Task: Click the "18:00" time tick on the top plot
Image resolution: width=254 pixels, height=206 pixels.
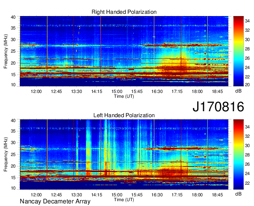Action: (x=197, y=91)
